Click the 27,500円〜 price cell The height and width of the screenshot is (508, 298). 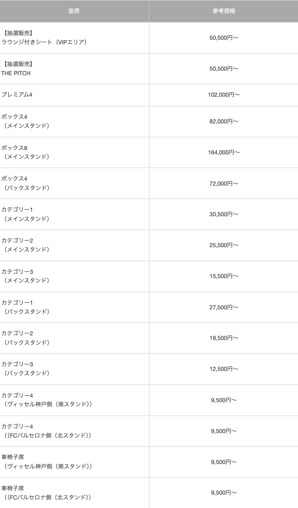[224, 307]
